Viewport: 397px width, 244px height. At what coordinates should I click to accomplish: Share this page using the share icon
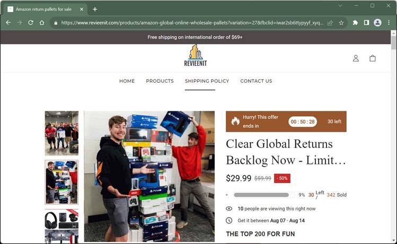pyautogui.click(x=330, y=23)
